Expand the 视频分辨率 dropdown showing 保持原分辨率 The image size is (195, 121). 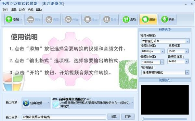coord(188,41)
